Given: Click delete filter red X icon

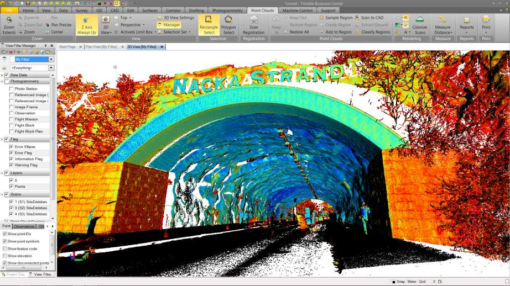Looking at the screenshot, I should pyautogui.click(x=11, y=52).
